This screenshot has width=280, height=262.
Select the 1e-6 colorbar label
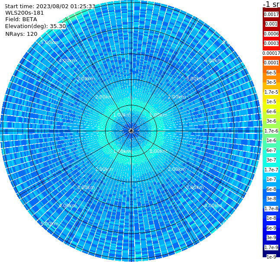pyautogui.click(x=271, y=140)
